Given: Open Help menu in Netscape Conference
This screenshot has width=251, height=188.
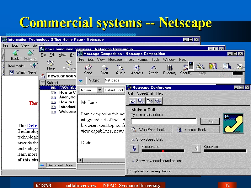Looking at the screenshot, I should pos(160,93).
